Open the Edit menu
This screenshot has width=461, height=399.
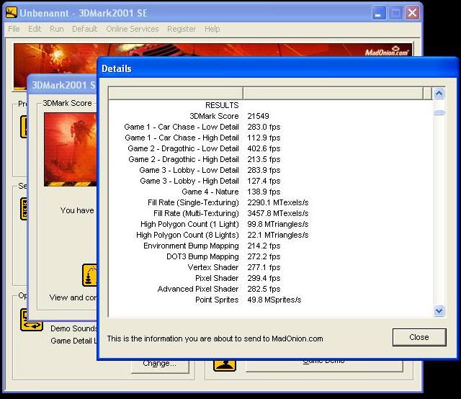[x=35, y=29]
